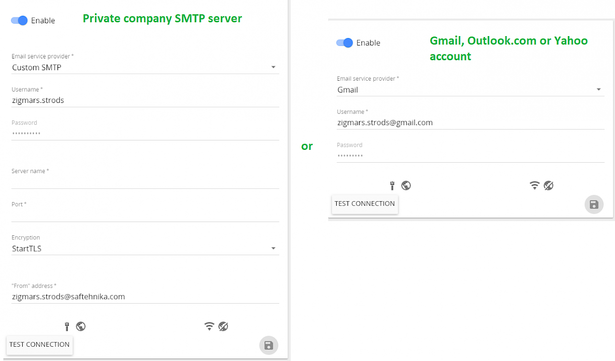615x361 pixels.
Task: Click password field in Gmail panel
Action: click(x=470, y=156)
